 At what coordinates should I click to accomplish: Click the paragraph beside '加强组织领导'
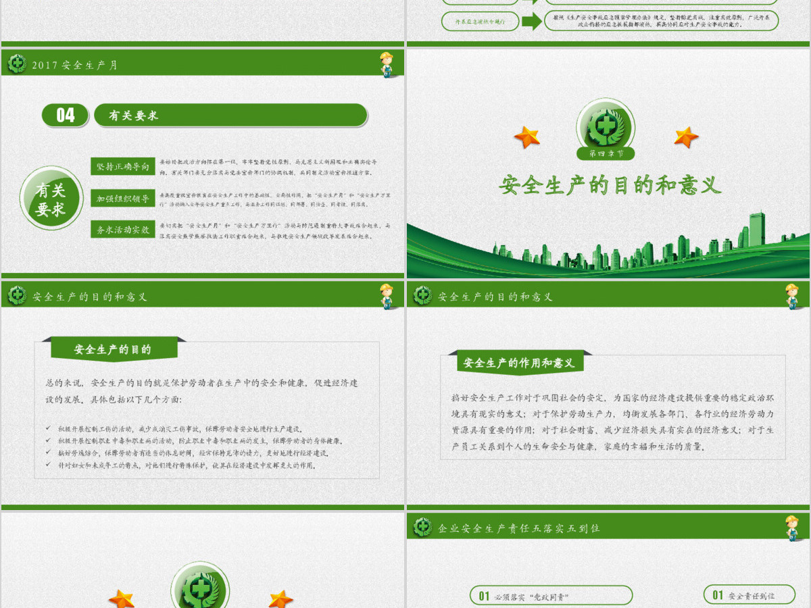coord(275,199)
